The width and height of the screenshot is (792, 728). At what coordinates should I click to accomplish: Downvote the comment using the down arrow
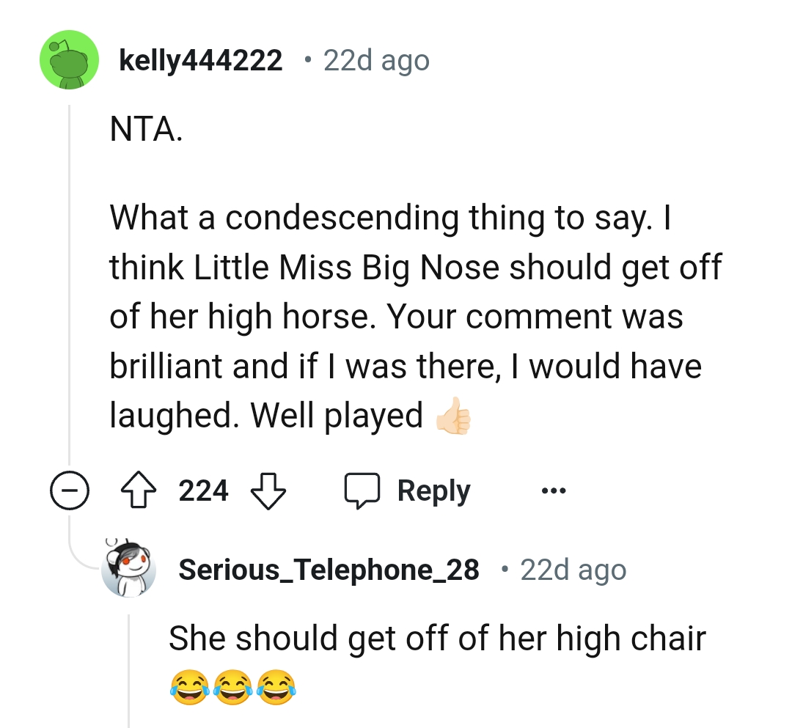[x=268, y=490]
